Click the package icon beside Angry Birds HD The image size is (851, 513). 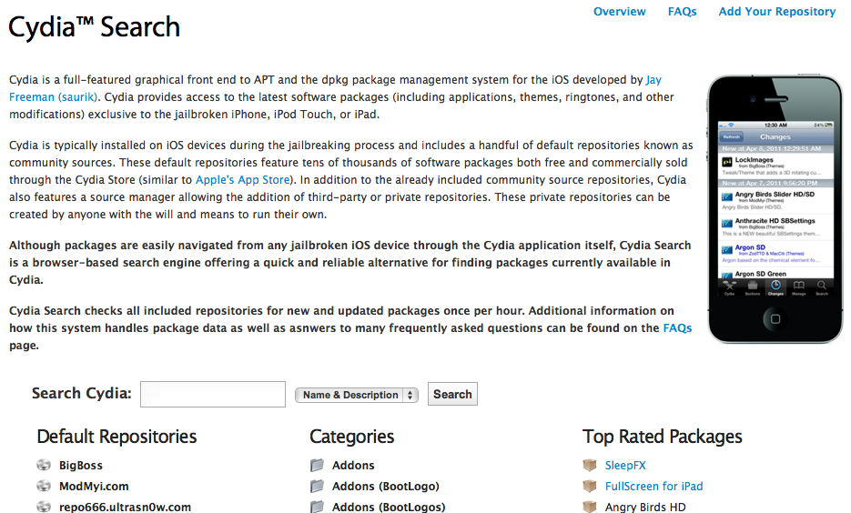tap(590, 507)
